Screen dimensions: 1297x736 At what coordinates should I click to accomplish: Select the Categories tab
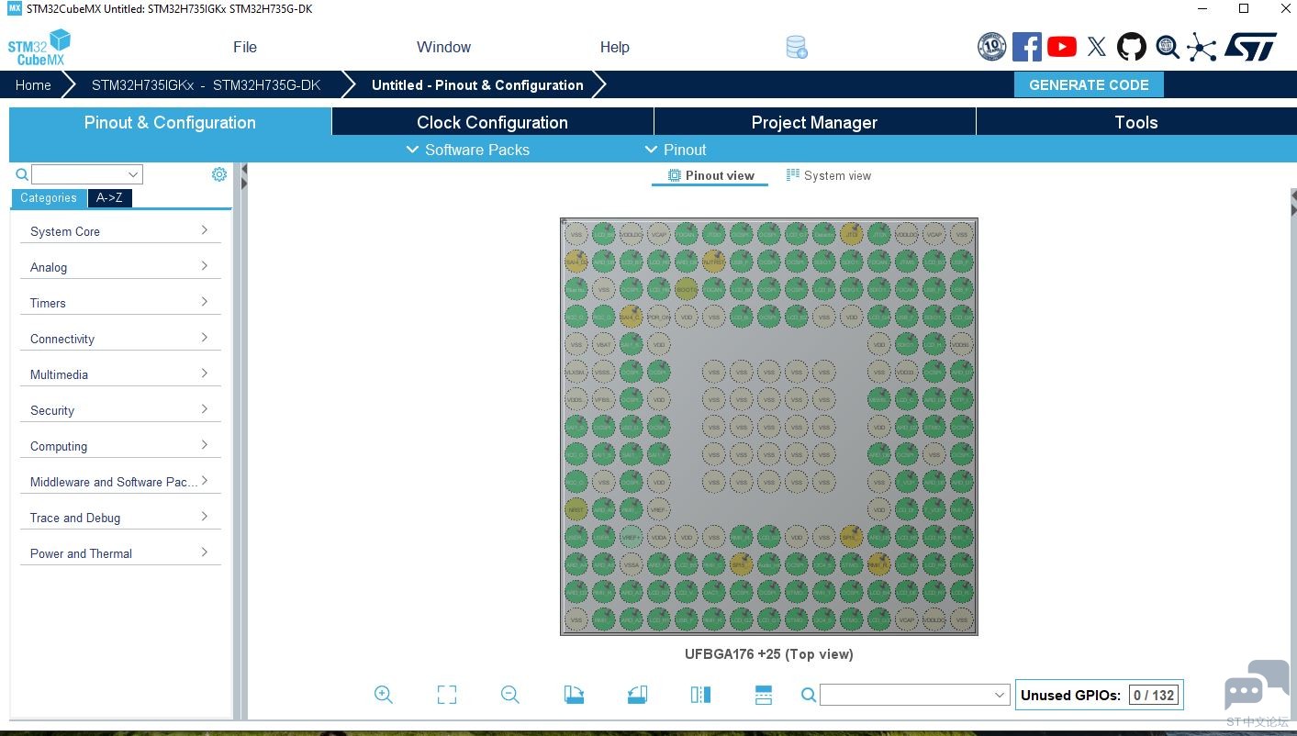pyautogui.click(x=49, y=198)
